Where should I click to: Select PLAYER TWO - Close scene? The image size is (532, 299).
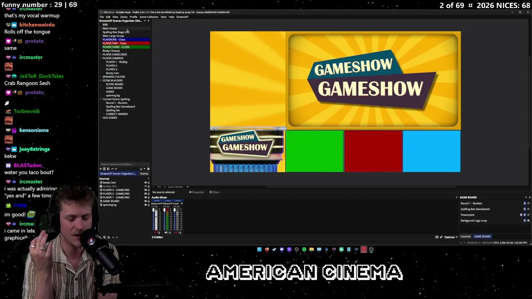pos(126,43)
